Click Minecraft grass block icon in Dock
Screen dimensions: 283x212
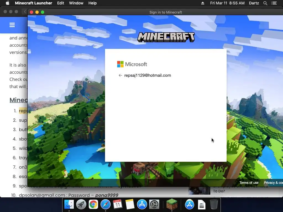point(172,205)
